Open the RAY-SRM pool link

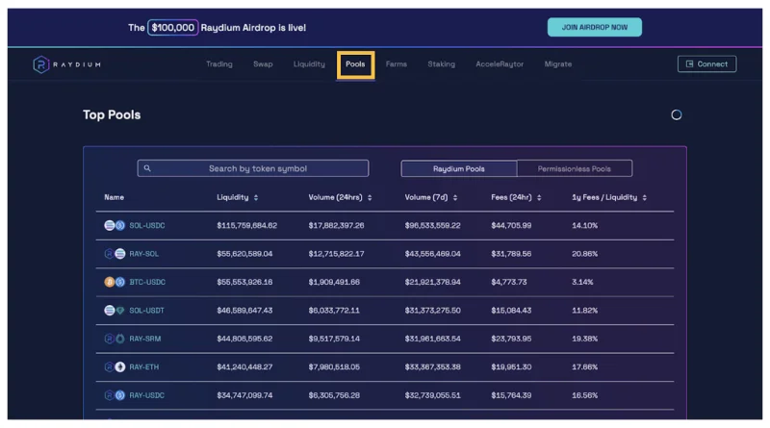pyautogui.click(x=145, y=339)
